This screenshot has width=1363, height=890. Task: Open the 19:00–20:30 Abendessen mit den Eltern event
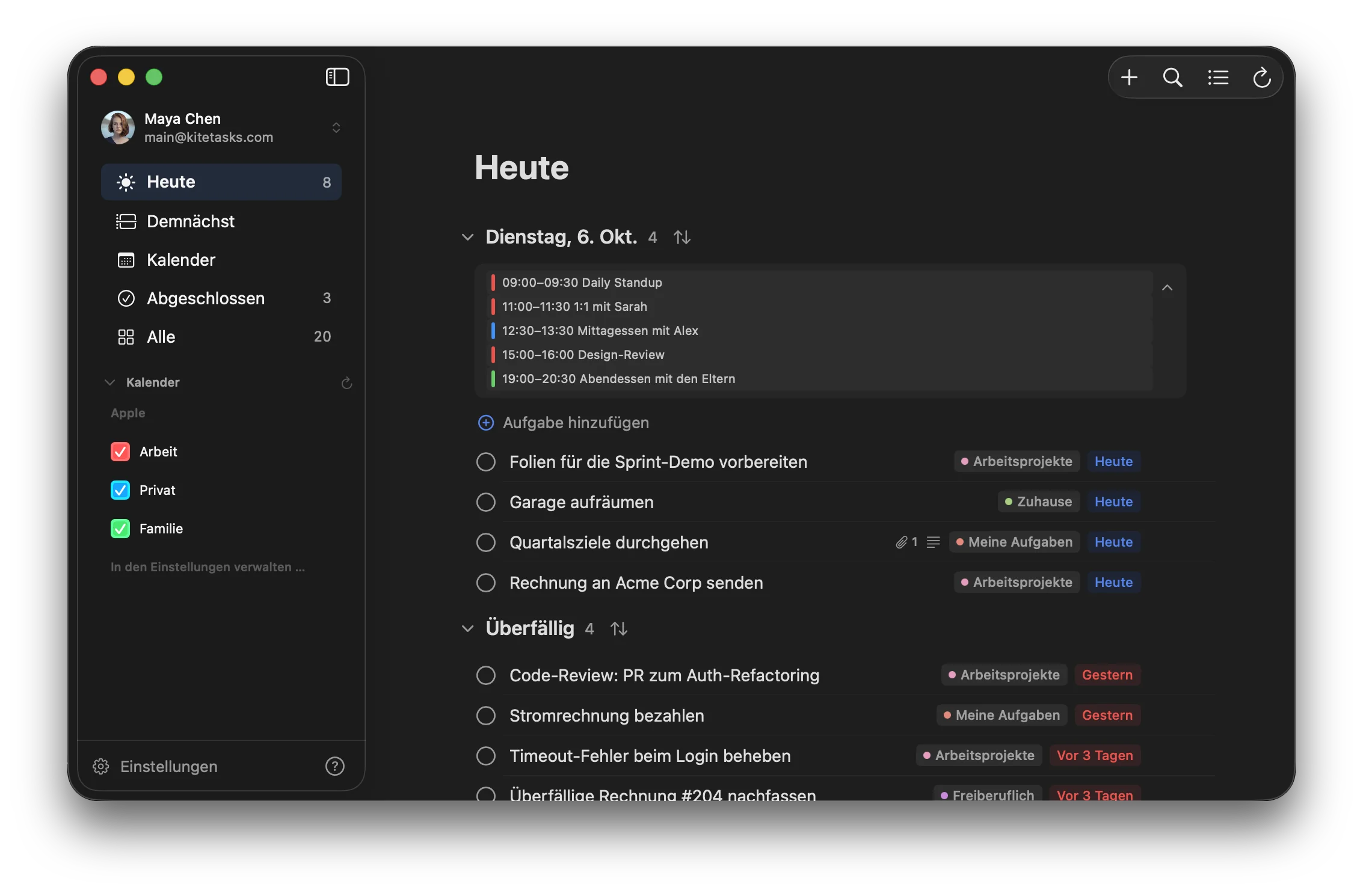tap(819, 379)
